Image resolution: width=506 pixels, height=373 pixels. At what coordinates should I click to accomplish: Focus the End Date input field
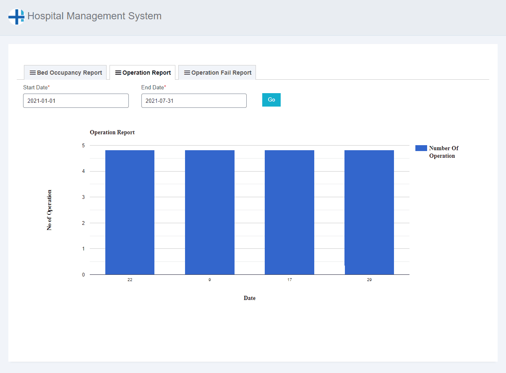194,101
